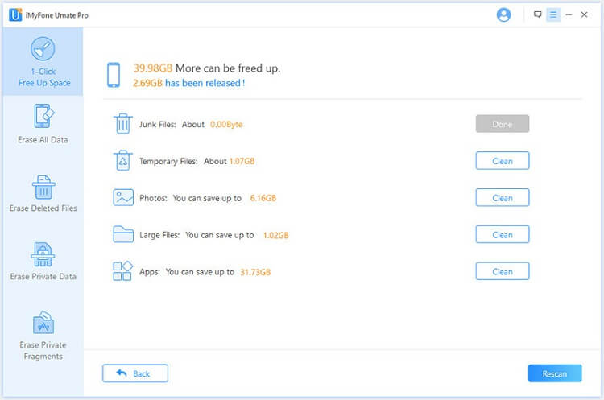Close the Umate Pro window
Screen dimensions: 604x400
click(x=584, y=14)
